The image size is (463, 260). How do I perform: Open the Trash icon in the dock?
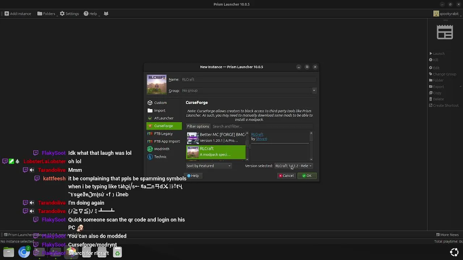coord(117,252)
